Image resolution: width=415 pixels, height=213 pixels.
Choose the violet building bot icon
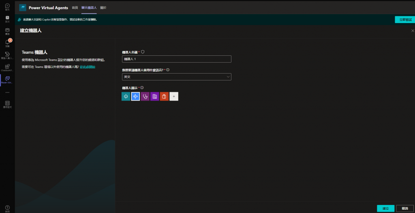(x=154, y=96)
